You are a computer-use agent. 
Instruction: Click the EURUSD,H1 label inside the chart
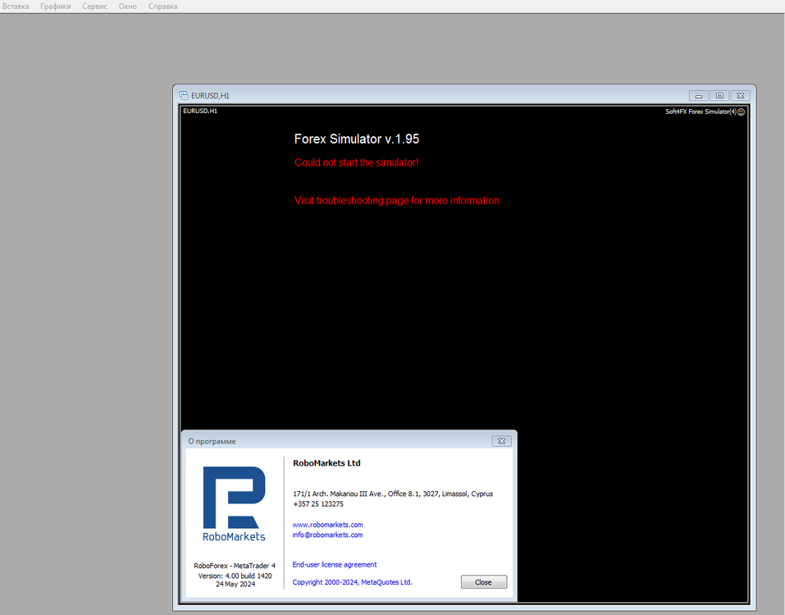tap(200, 111)
